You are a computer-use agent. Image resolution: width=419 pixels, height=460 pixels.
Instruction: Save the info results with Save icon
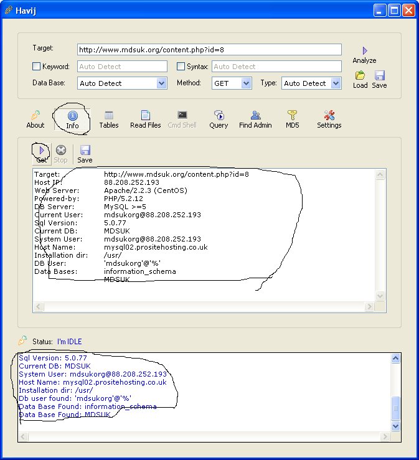point(85,150)
